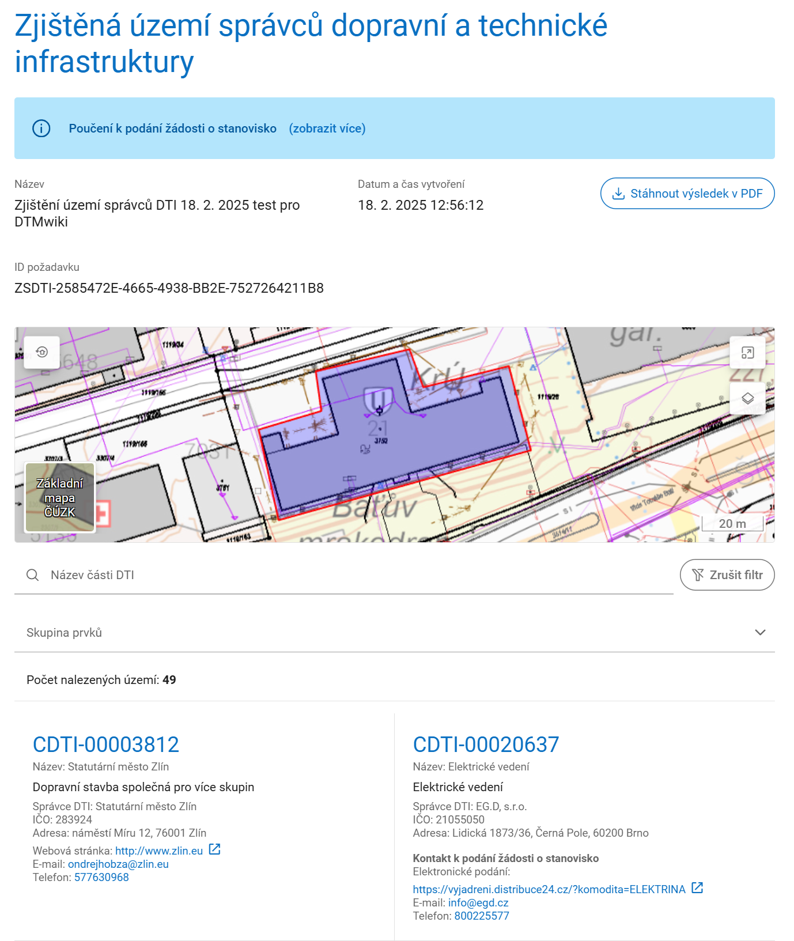This screenshot has height=941, width=794.
Task: Click the search magnifier icon
Action: pyautogui.click(x=33, y=575)
